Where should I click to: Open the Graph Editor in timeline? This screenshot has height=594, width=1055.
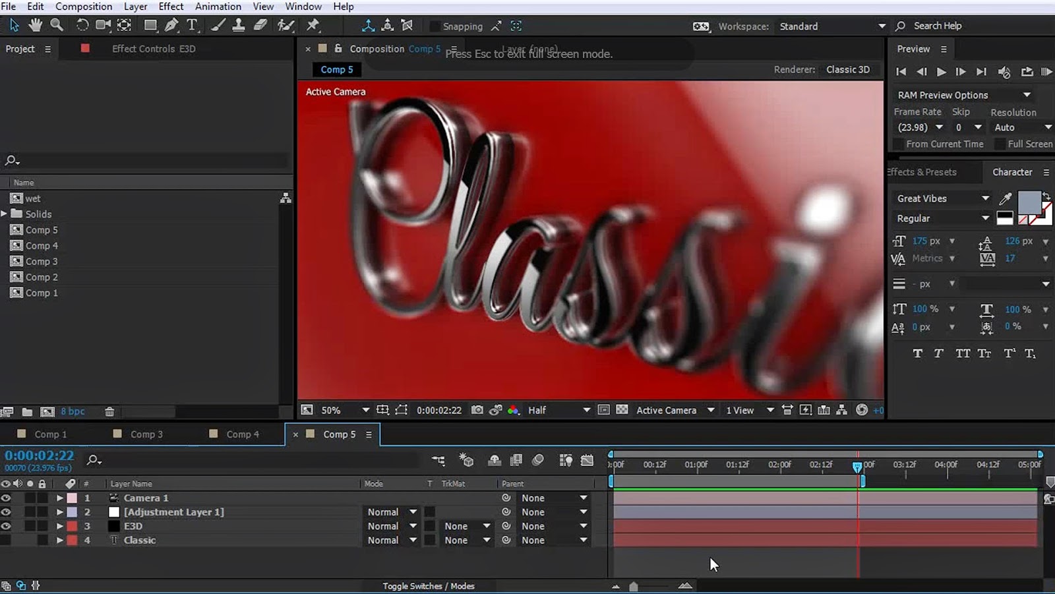[587, 460]
